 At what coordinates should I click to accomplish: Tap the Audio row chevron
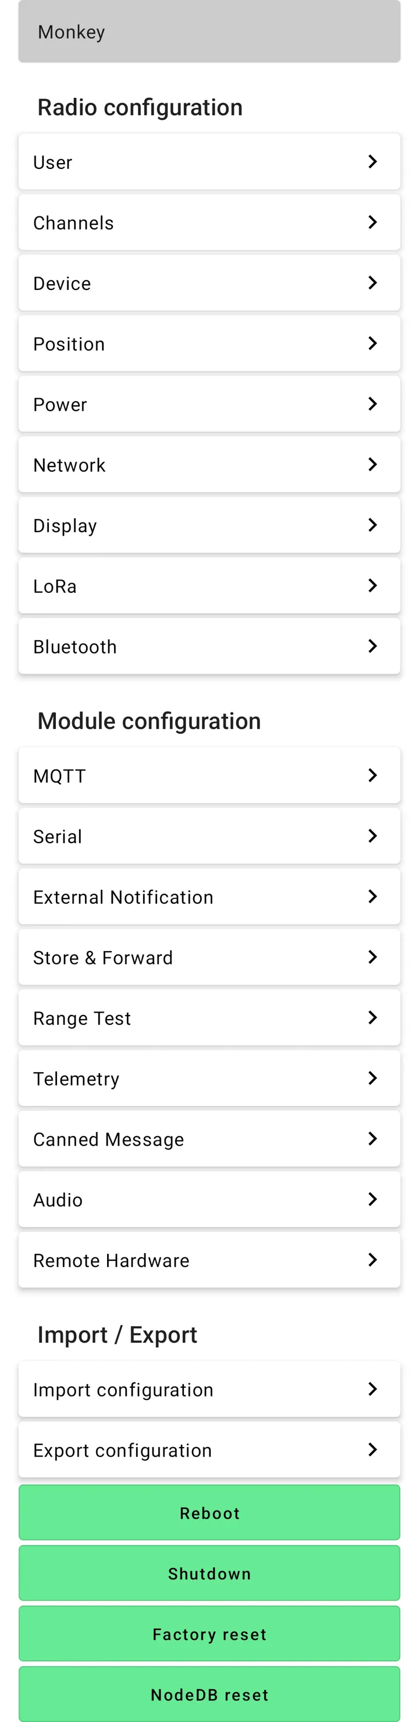pos(372,1199)
